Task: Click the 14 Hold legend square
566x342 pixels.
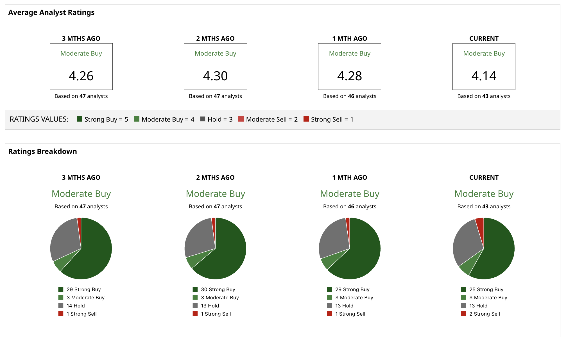Action: (61, 305)
